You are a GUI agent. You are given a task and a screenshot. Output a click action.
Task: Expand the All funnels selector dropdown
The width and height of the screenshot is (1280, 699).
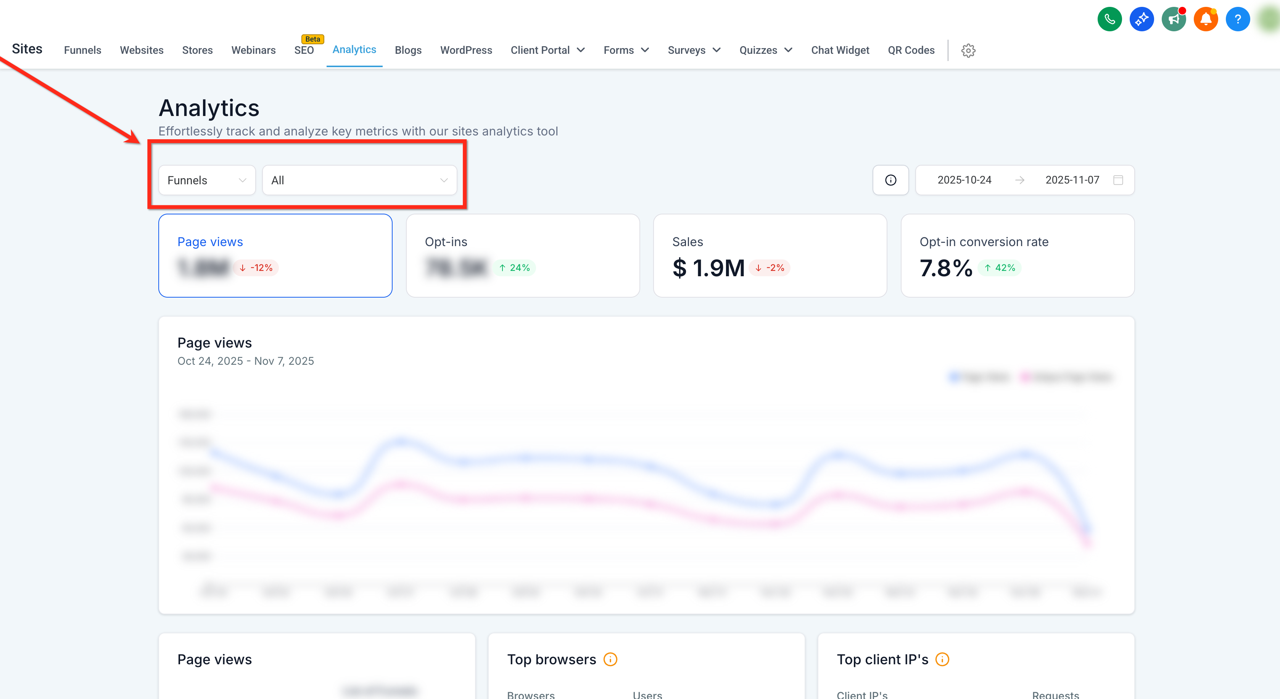(359, 180)
